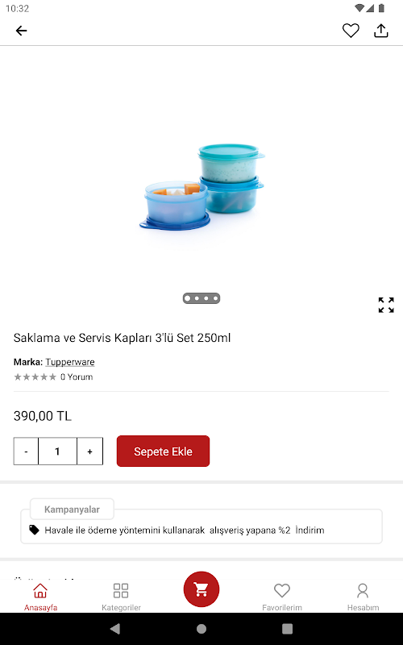Tap the Tupperware containers product image
Screen dimensions: 403x645
tap(201, 186)
